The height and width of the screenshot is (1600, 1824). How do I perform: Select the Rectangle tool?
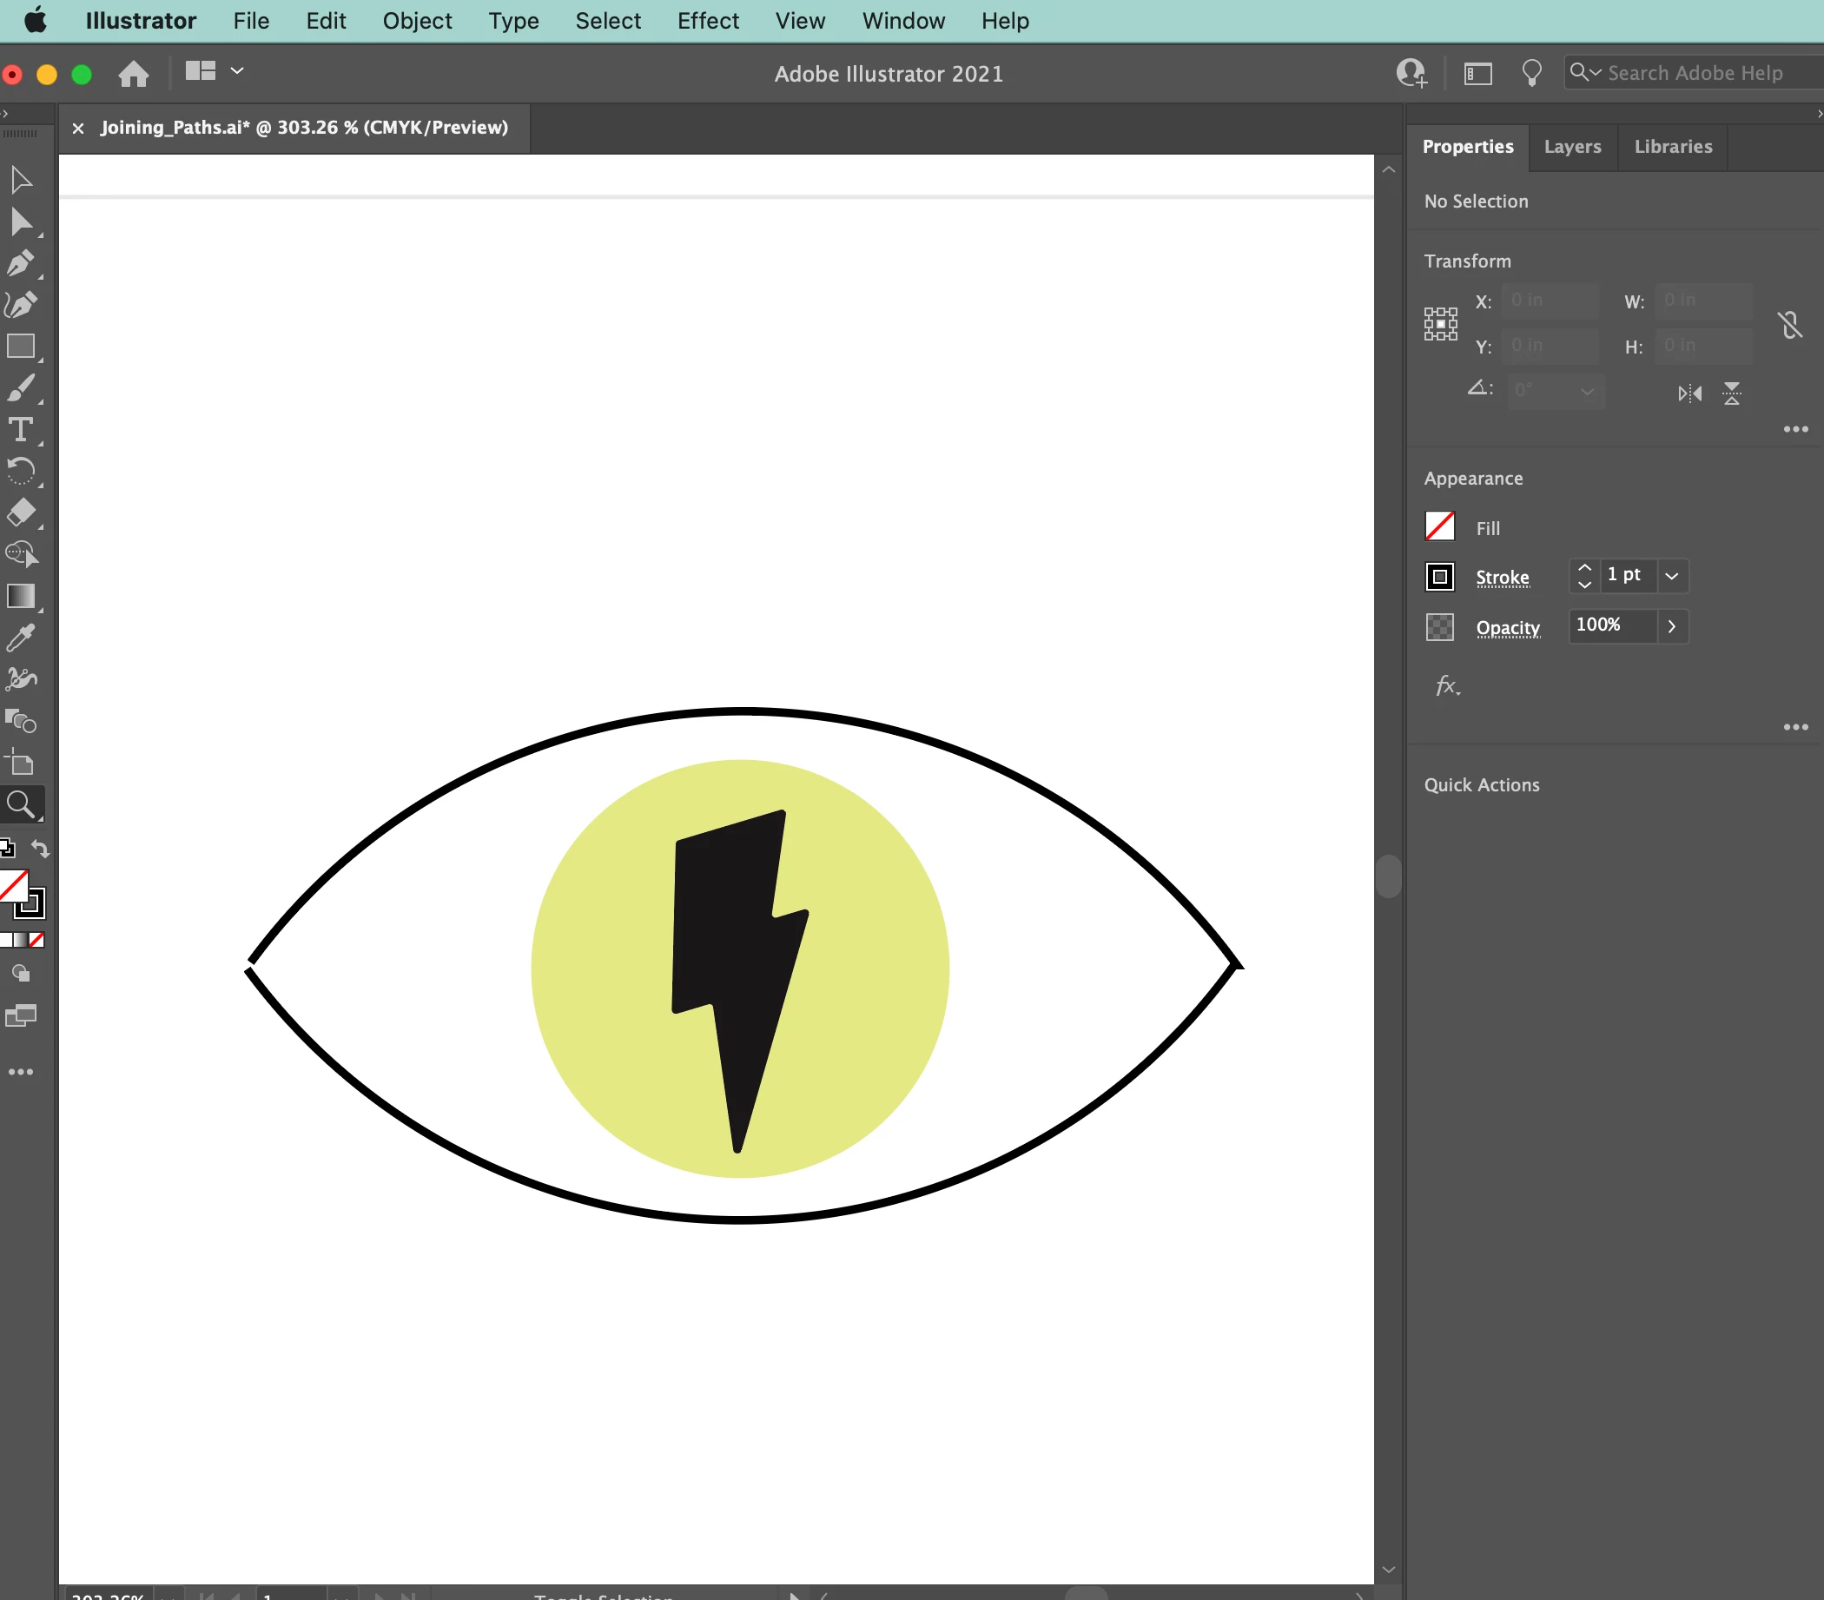[x=22, y=347]
